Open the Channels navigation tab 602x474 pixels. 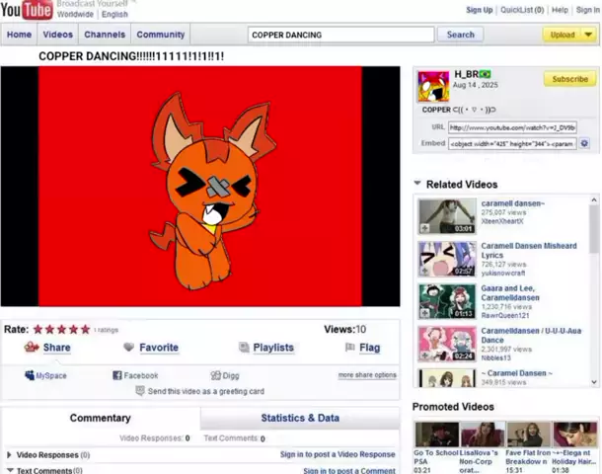104,35
